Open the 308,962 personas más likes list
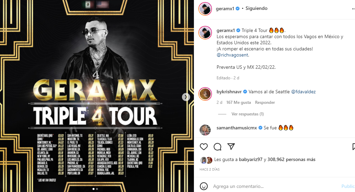 tap(292, 159)
